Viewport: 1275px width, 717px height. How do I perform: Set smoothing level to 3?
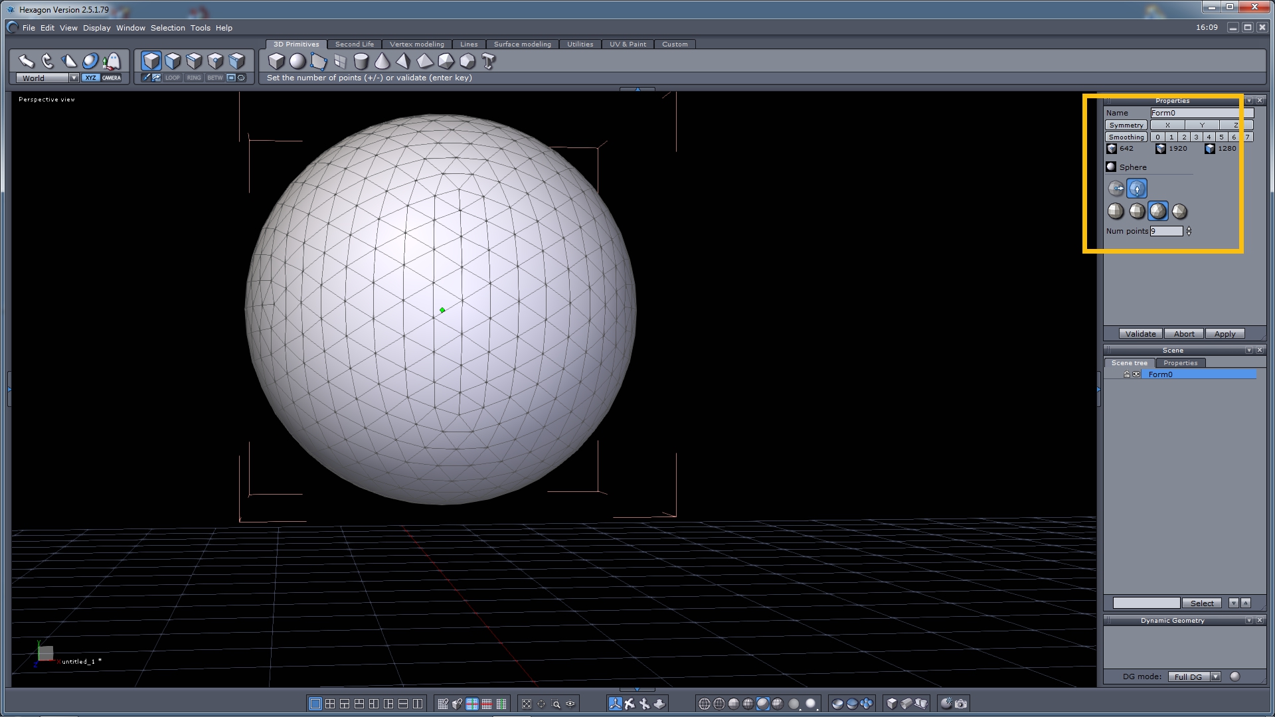click(x=1196, y=137)
